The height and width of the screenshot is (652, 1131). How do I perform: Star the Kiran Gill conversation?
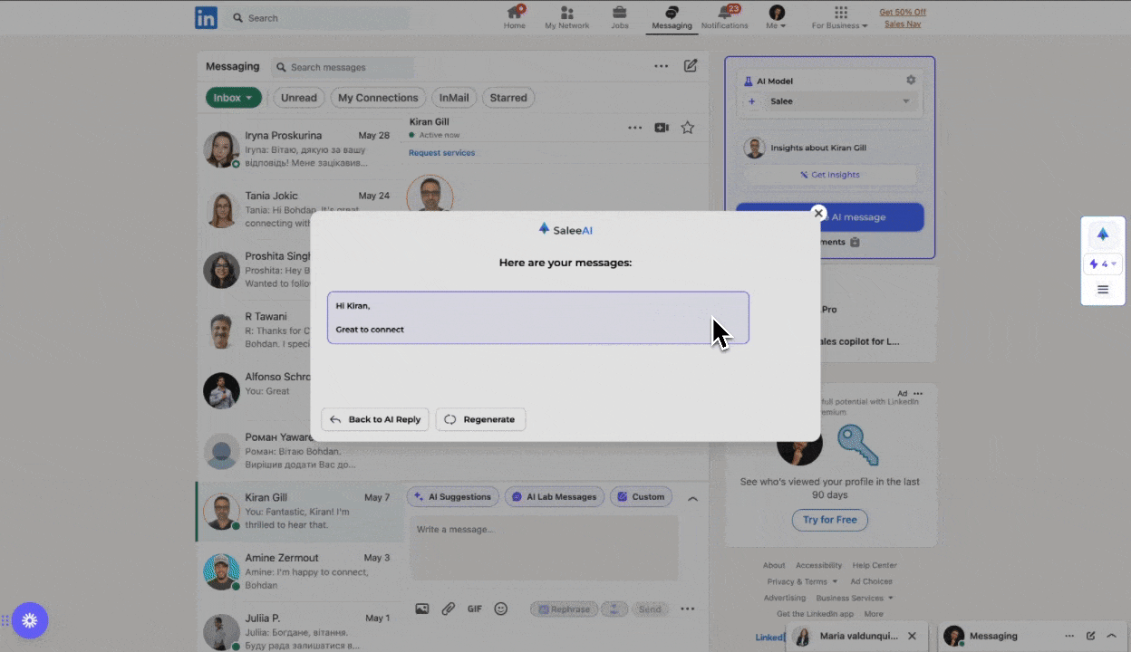pos(688,128)
